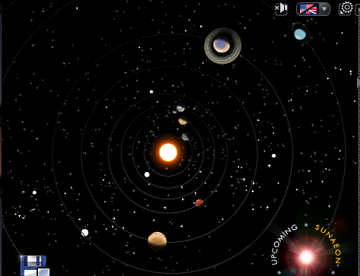Click the white dot on Saturn's orbit
The width and height of the screenshot is (360, 276).
(x=85, y=233)
